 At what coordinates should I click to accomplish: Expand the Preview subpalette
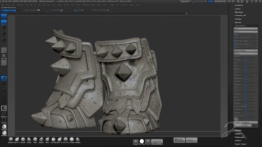[x=238, y=19]
